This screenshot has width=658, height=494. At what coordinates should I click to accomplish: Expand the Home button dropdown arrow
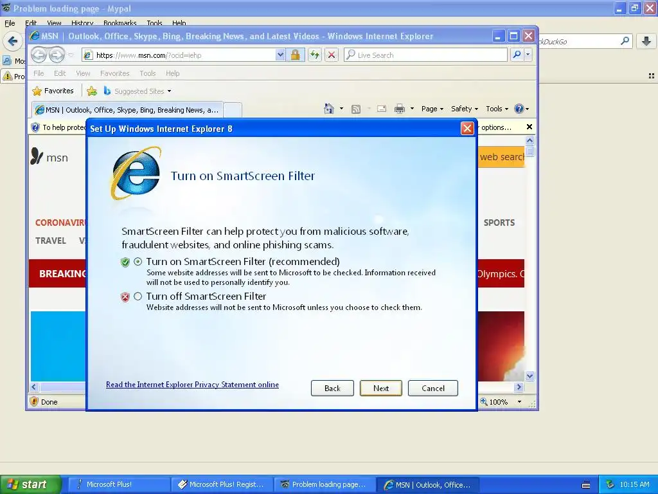341,109
